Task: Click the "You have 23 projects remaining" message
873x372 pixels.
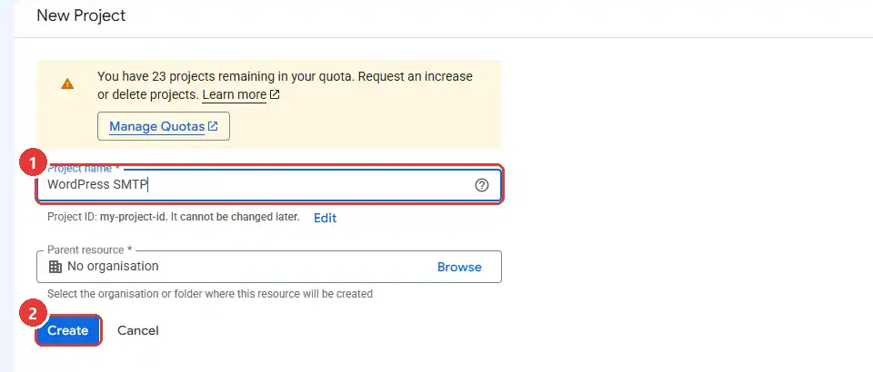Action: 285,85
